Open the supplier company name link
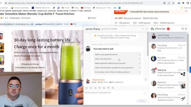 (17, 24)
